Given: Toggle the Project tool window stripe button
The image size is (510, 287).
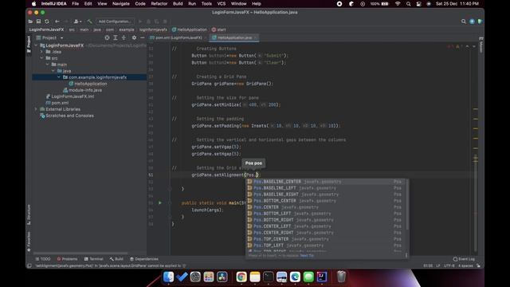Looking at the screenshot, I should [x=29, y=44].
